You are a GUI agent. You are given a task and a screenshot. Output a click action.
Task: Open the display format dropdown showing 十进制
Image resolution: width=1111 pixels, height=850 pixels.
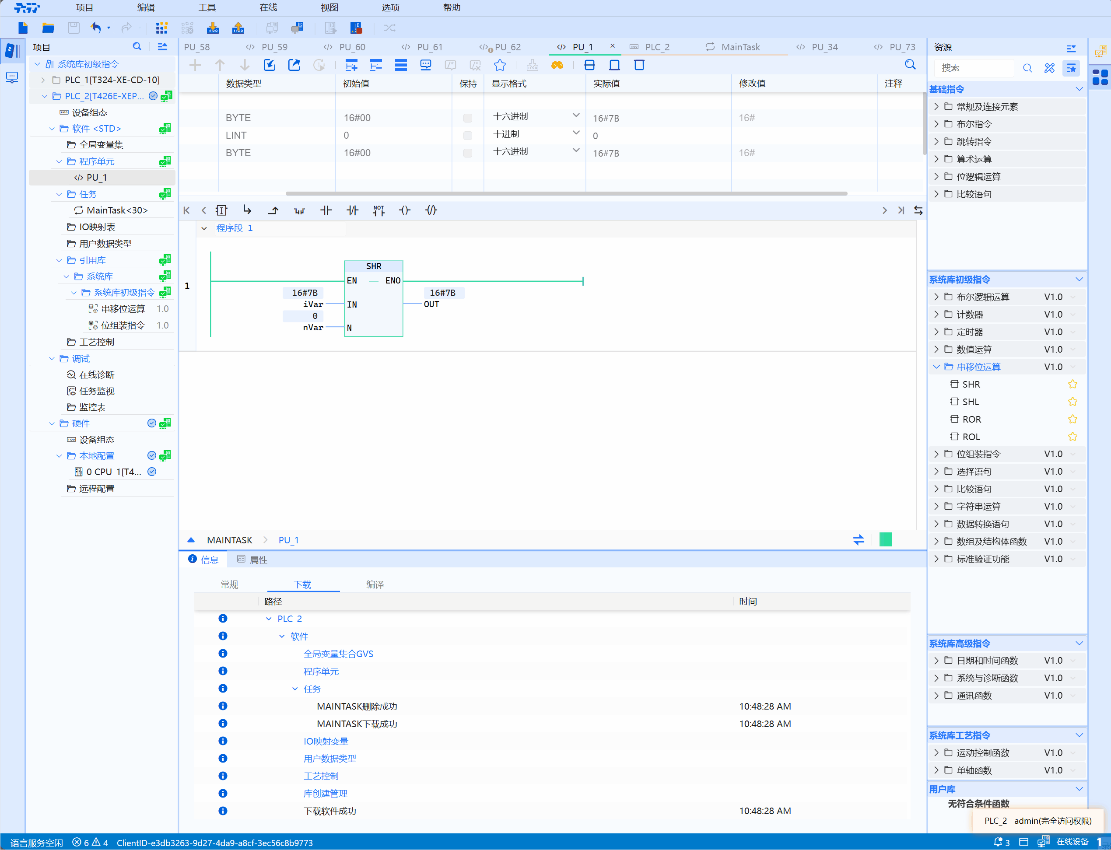(x=575, y=133)
